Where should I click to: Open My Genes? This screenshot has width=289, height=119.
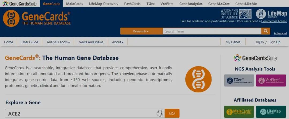[x=233, y=42]
